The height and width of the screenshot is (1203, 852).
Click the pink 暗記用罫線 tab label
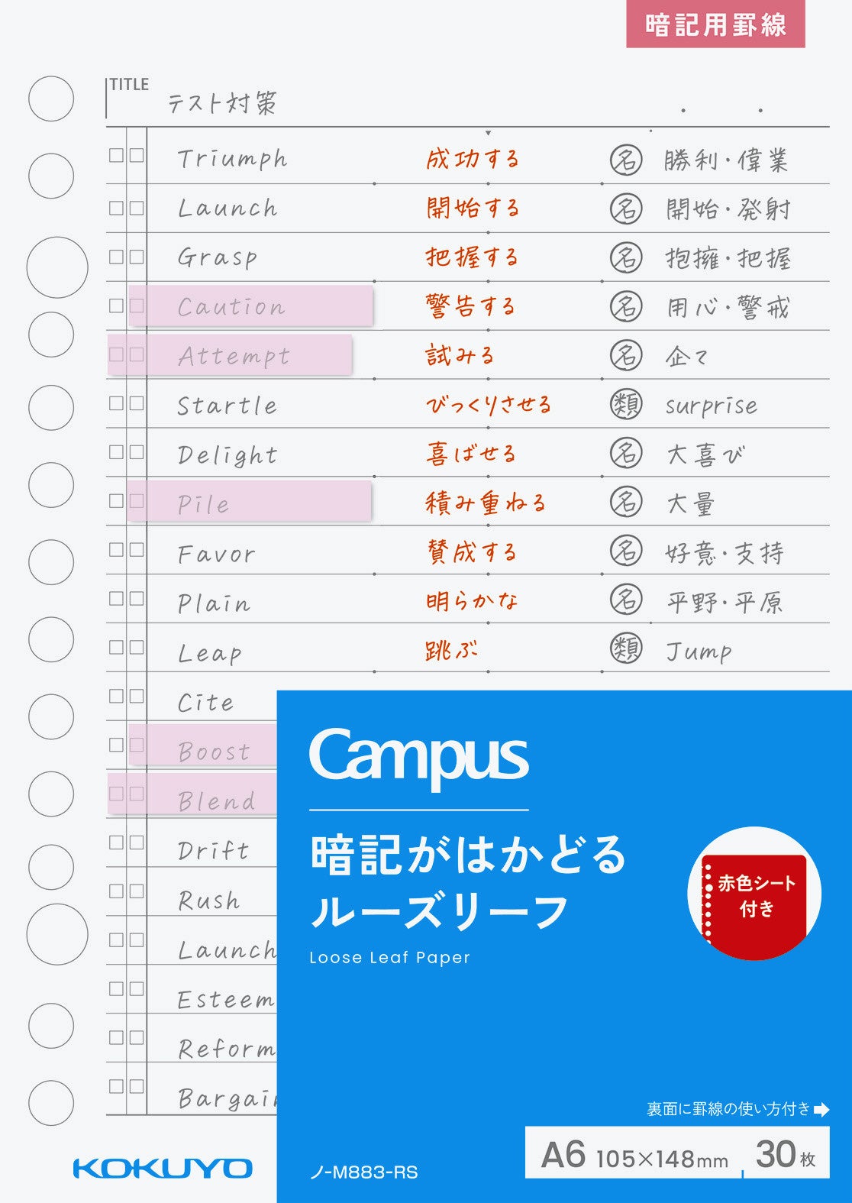(715, 24)
